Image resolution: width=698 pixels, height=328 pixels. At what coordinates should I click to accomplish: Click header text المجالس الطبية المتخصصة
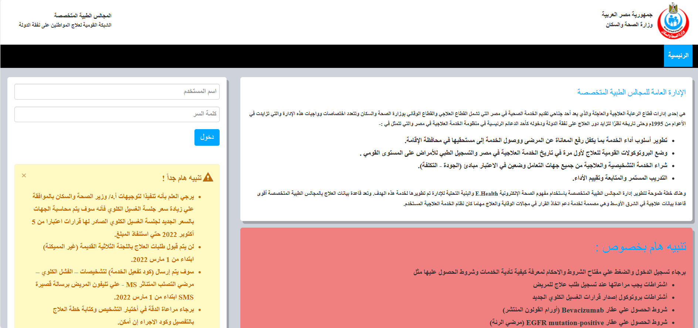pyautogui.click(x=82, y=15)
